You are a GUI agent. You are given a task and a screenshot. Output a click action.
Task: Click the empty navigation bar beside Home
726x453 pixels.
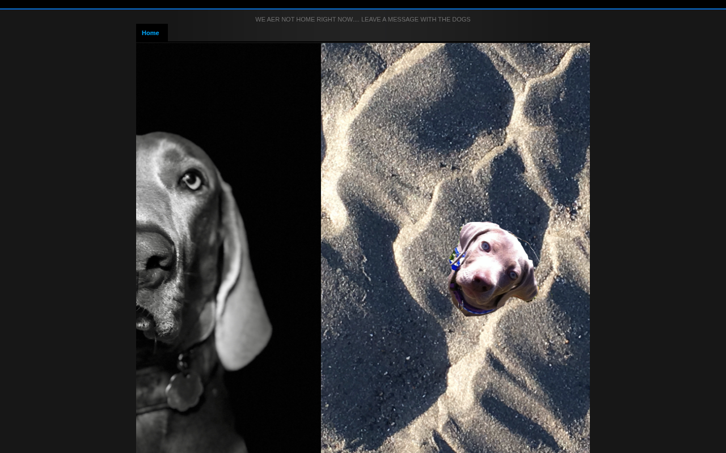[379, 33]
